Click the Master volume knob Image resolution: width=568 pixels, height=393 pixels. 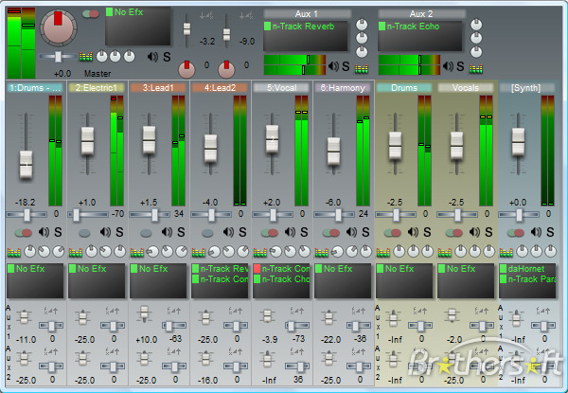pos(58,27)
